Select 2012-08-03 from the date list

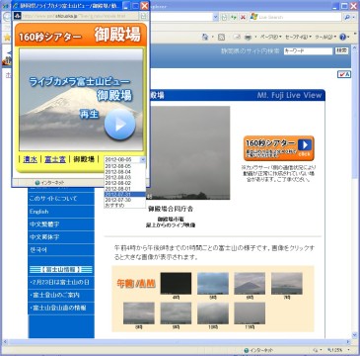coord(118,177)
